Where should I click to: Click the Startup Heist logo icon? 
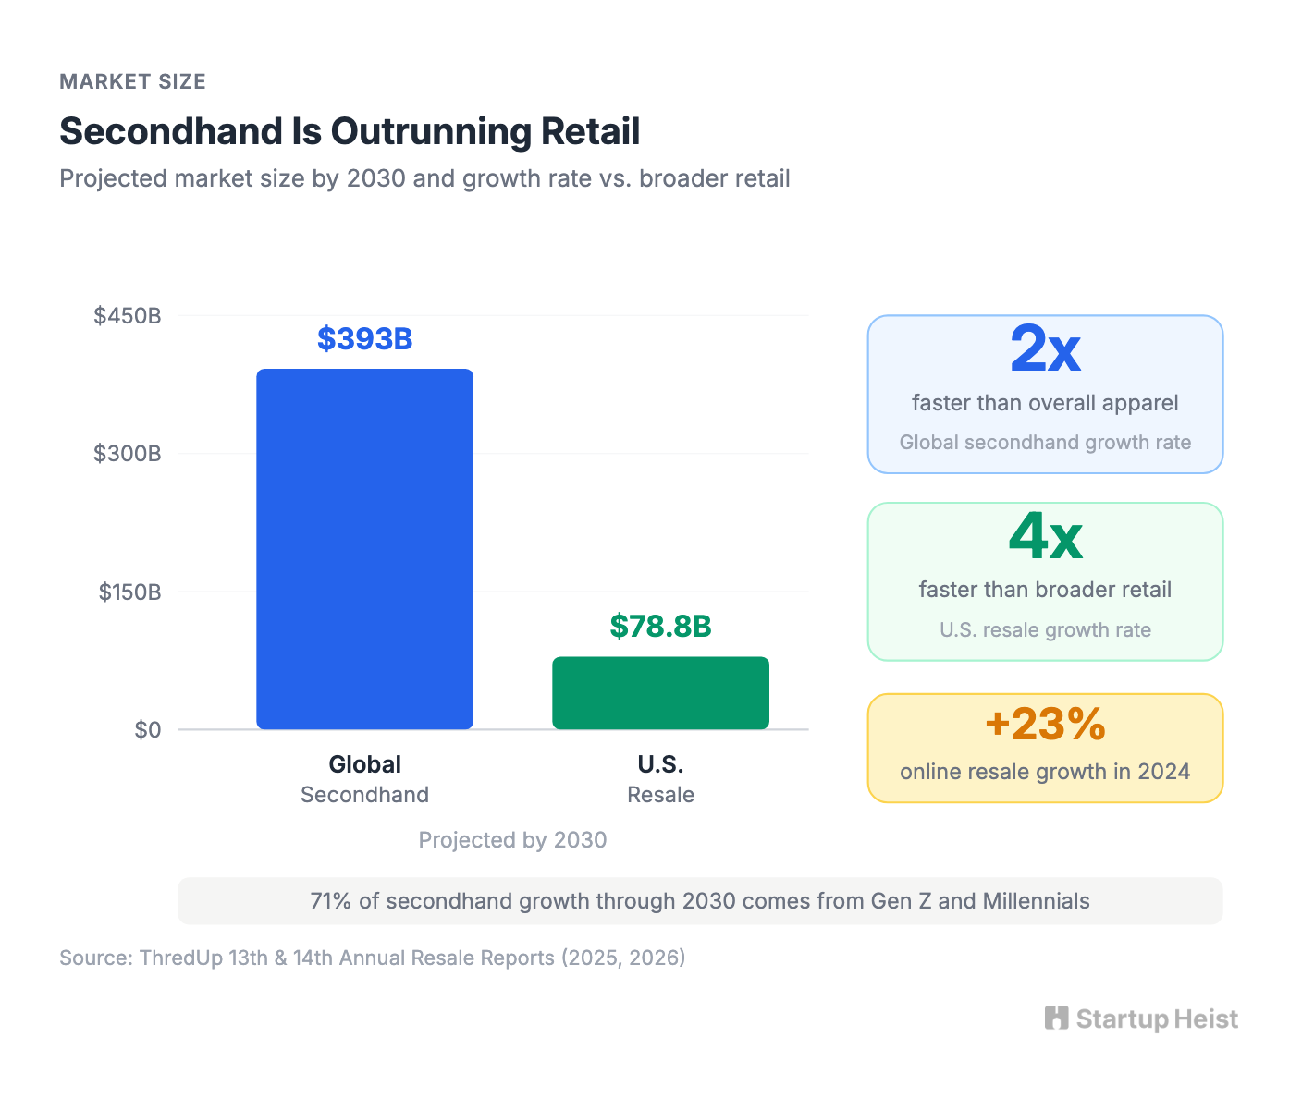click(1057, 1018)
